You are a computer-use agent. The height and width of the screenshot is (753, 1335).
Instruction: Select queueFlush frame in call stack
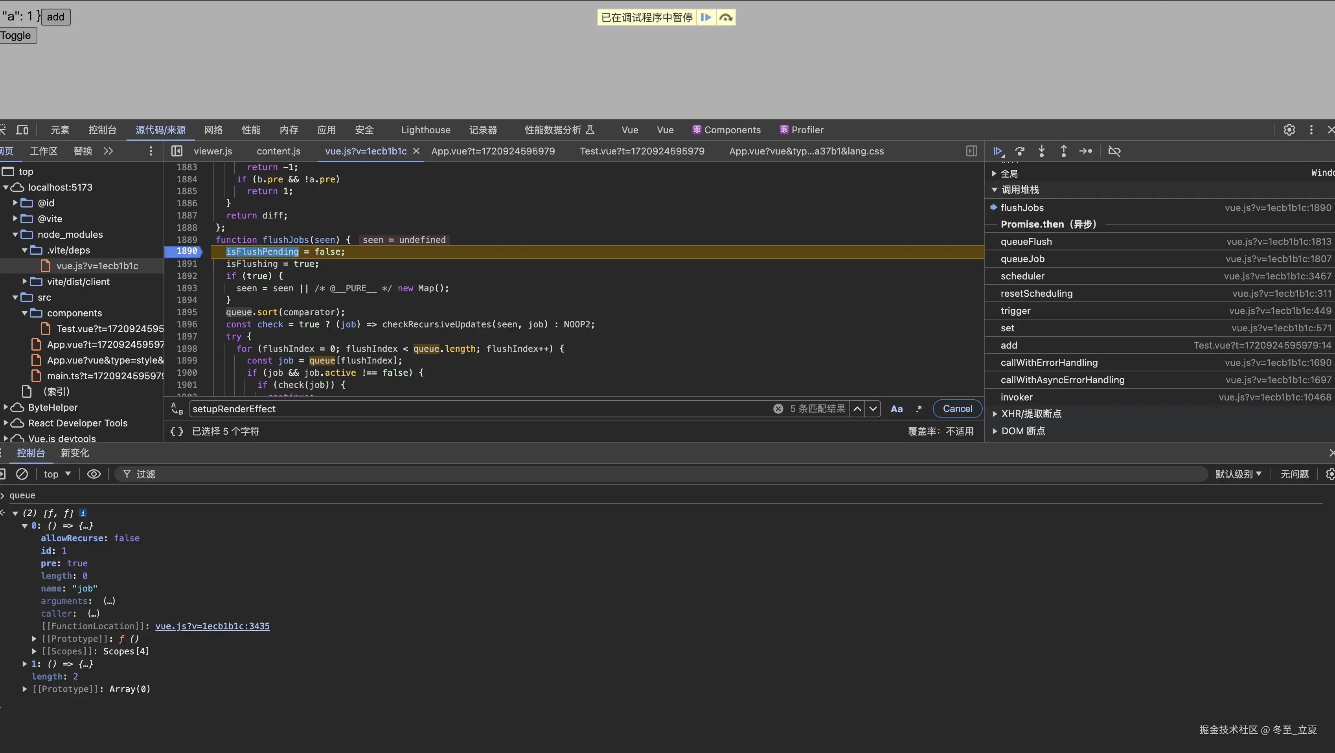(x=1026, y=241)
